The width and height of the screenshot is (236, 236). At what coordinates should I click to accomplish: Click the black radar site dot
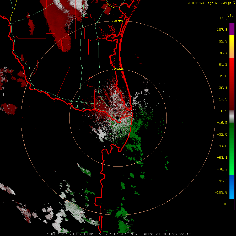(x=118, y=117)
